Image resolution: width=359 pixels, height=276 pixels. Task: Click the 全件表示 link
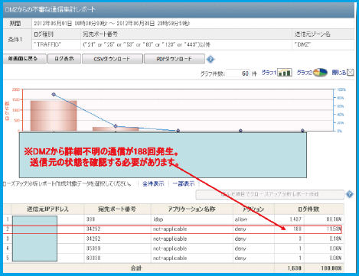point(153,183)
